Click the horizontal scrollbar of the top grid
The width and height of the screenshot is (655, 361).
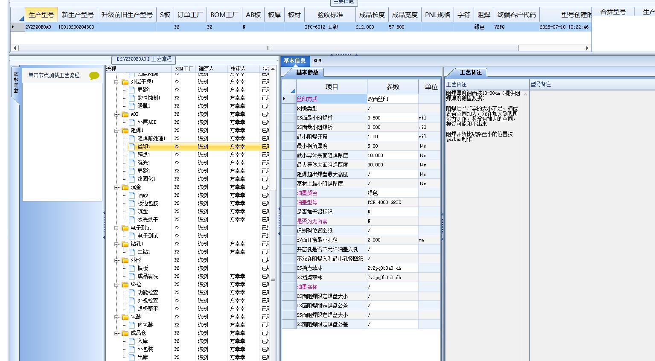coord(268,48)
